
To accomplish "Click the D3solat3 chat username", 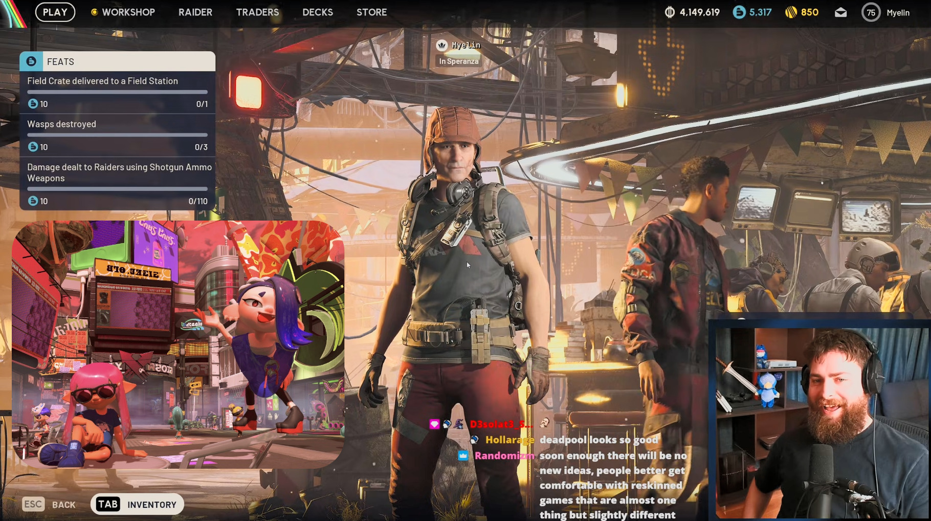I will click(501, 424).
